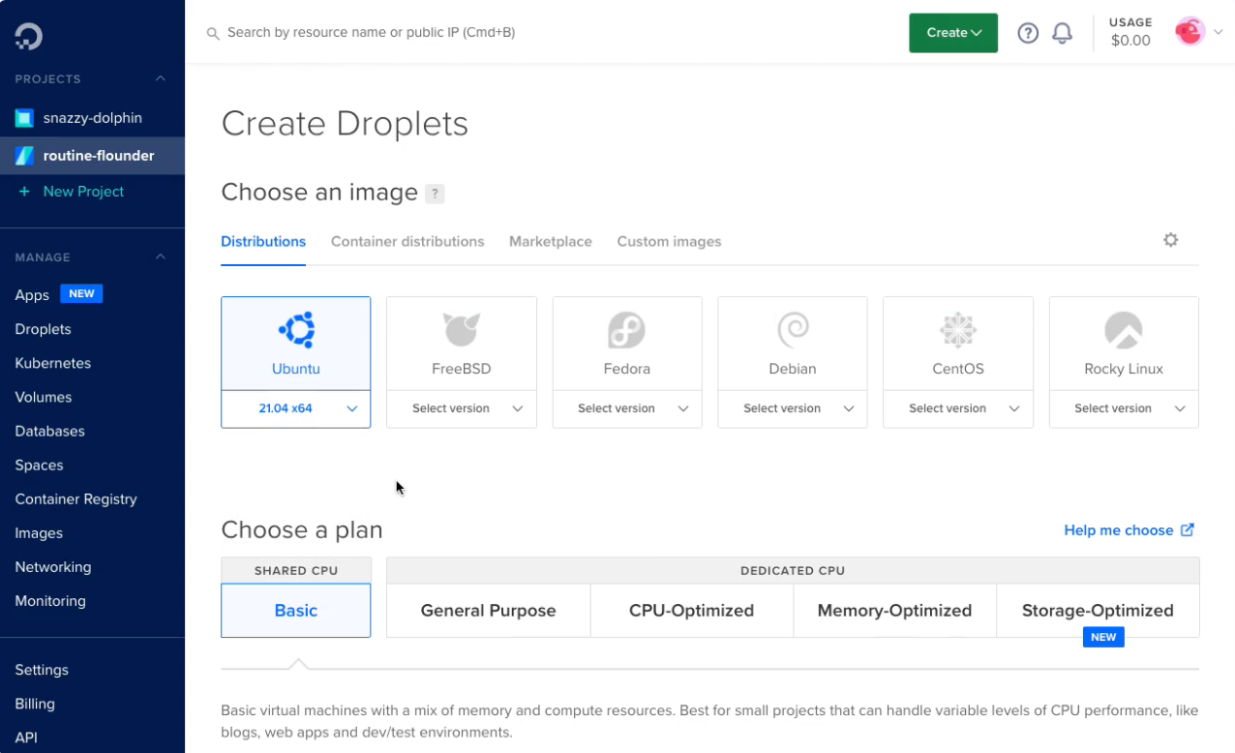Open Settings in the sidebar
The width and height of the screenshot is (1235, 753).
point(42,670)
